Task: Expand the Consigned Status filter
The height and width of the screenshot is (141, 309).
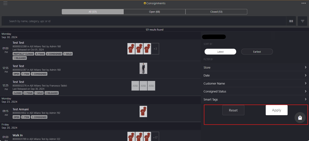Action: coord(255,91)
